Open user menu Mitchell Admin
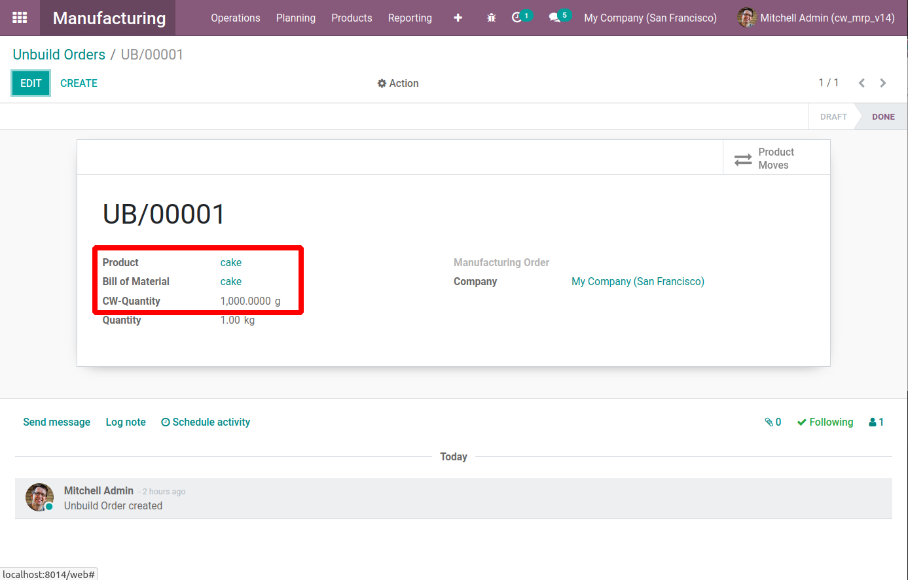 816,18
